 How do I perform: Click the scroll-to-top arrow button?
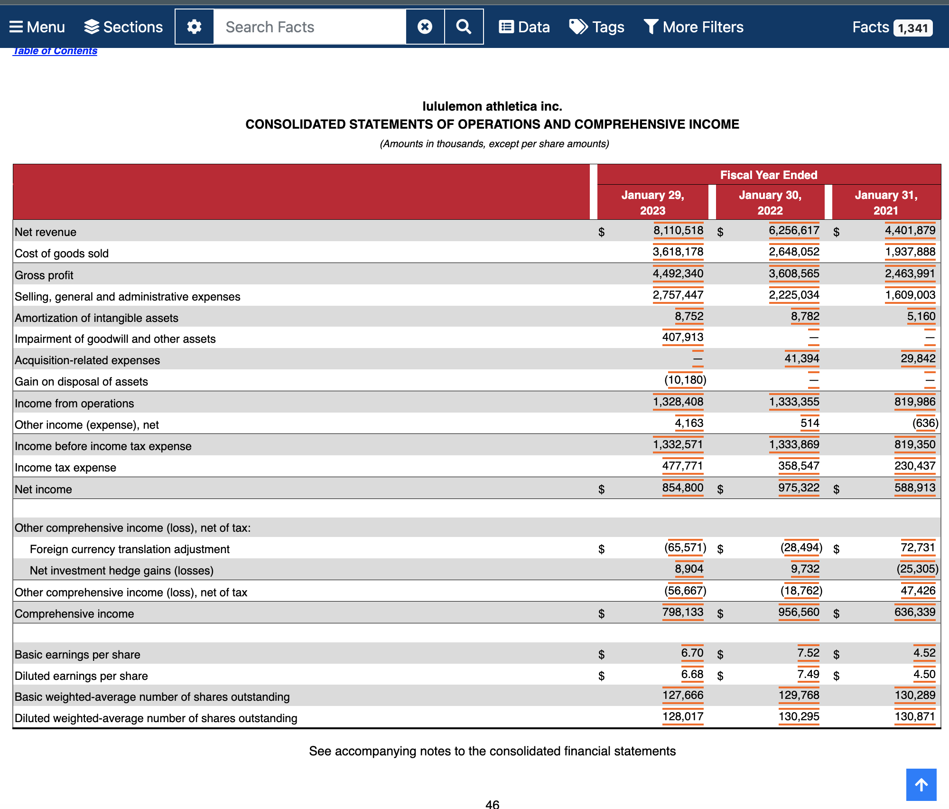click(x=921, y=784)
